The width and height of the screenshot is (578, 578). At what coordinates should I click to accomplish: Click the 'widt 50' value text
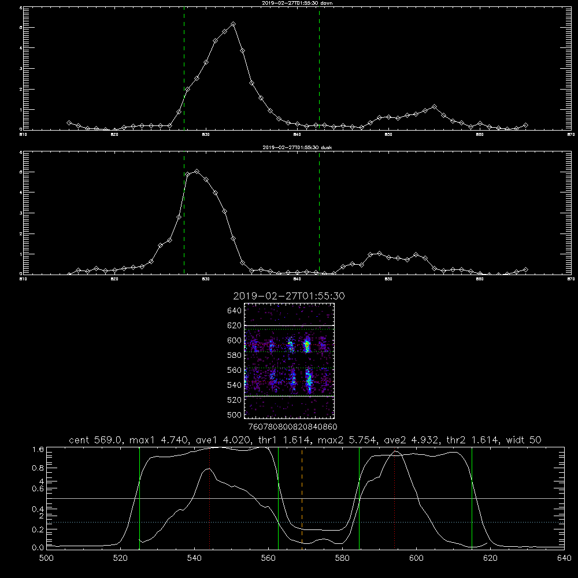pos(524,440)
